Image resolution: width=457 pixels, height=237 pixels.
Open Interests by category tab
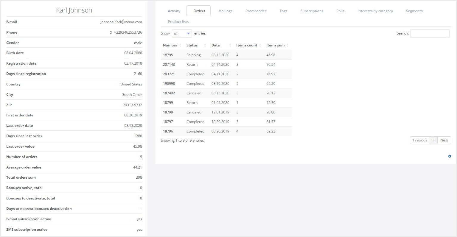375,11
